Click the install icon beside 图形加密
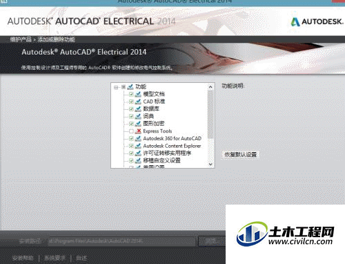Image resolution: width=345 pixels, height=264 pixels. coord(138,124)
